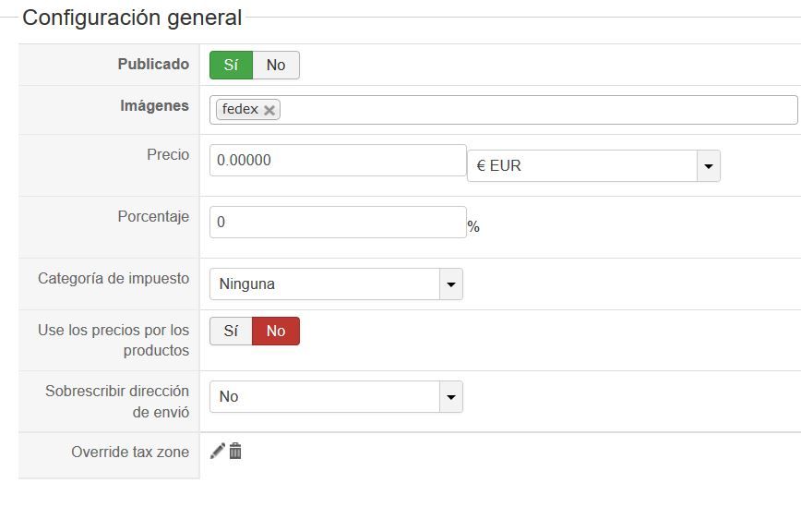The width and height of the screenshot is (801, 507).
Task: Select No for use product prices
Action: pos(276,331)
